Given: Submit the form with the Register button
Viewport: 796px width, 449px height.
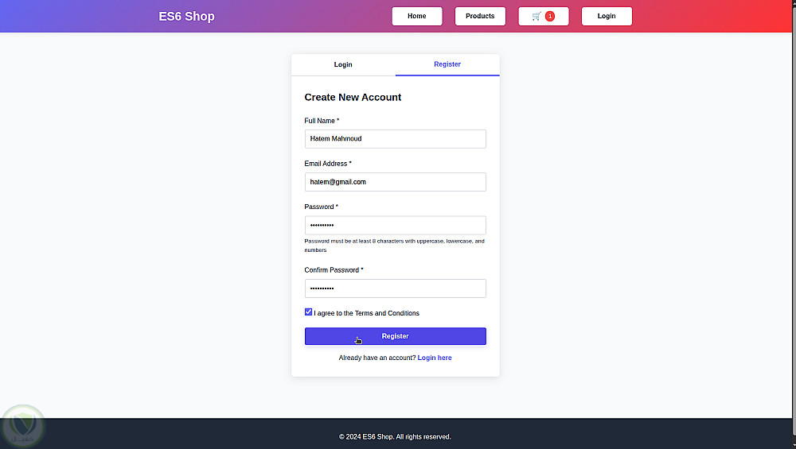Looking at the screenshot, I should (x=395, y=336).
